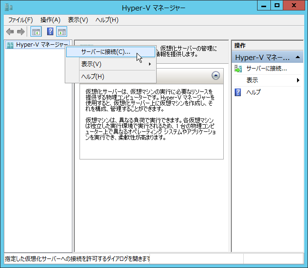Close the Hyper-V マネージャー window
Viewport: 308px width, 268px height.
coord(294,6)
